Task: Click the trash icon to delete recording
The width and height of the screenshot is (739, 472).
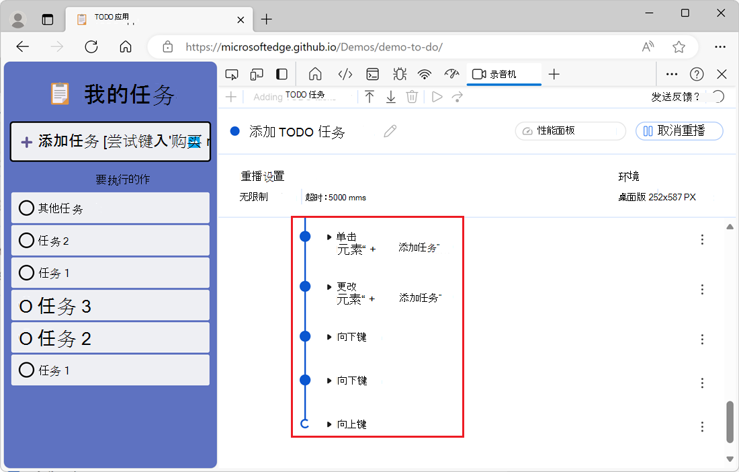Action: point(412,97)
